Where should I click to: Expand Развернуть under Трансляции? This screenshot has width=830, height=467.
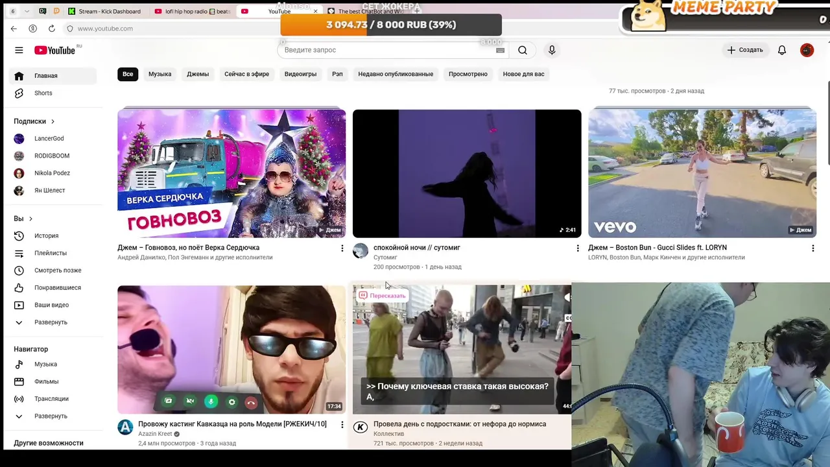(53, 416)
